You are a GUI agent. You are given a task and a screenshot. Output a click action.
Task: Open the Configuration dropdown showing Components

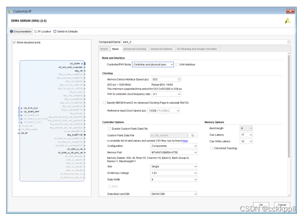coord(174,146)
